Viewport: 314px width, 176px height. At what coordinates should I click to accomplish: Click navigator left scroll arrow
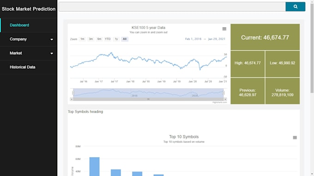click(72, 99)
